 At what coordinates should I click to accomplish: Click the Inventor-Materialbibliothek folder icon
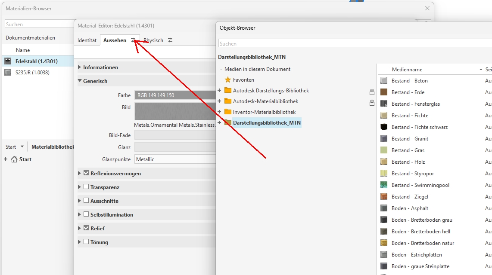click(x=228, y=112)
